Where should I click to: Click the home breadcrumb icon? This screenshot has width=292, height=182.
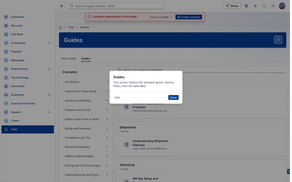[60, 27]
